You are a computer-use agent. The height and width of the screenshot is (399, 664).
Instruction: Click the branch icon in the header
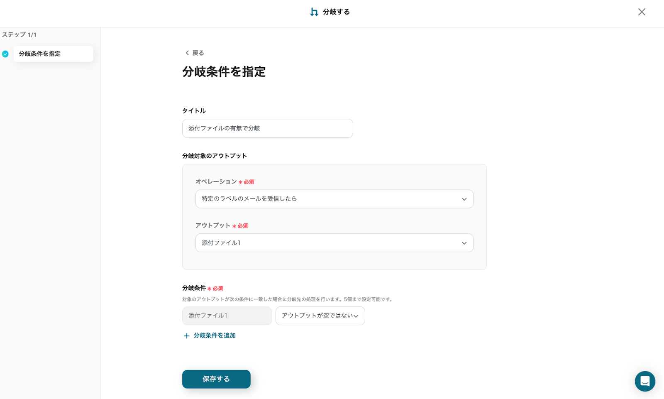[x=314, y=12]
